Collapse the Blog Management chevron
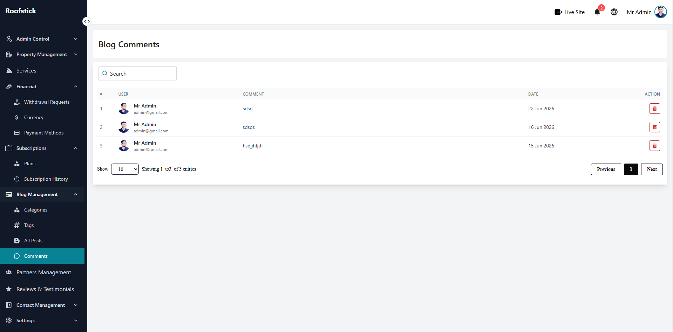 click(x=76, y=194)
